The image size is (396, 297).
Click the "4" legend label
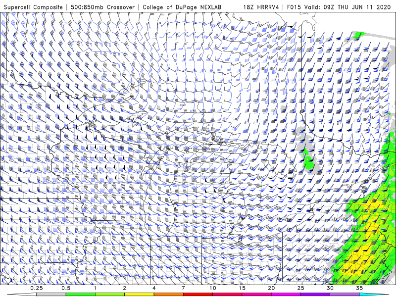pos(154,288)
